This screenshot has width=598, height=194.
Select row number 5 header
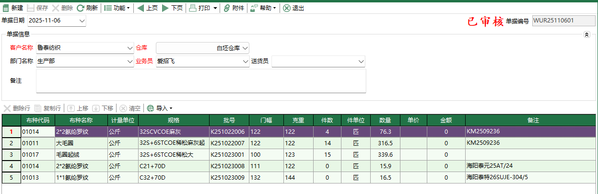coord(11,178)
